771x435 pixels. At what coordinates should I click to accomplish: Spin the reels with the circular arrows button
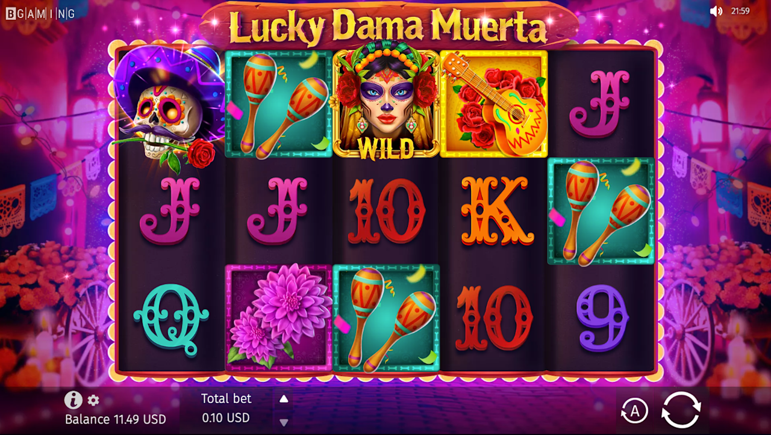(x=681, y=410)
